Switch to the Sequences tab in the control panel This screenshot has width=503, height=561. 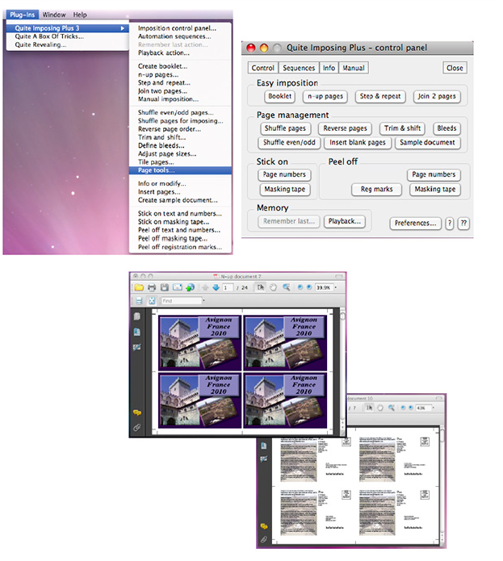(299, 69)
